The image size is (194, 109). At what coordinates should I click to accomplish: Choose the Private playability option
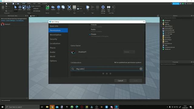pyautogui.click(x=90, y=34)
